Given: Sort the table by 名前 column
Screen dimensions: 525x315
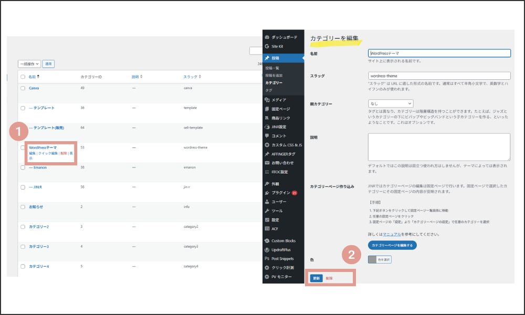Looking at the screenshot, I should coord(34,77).
